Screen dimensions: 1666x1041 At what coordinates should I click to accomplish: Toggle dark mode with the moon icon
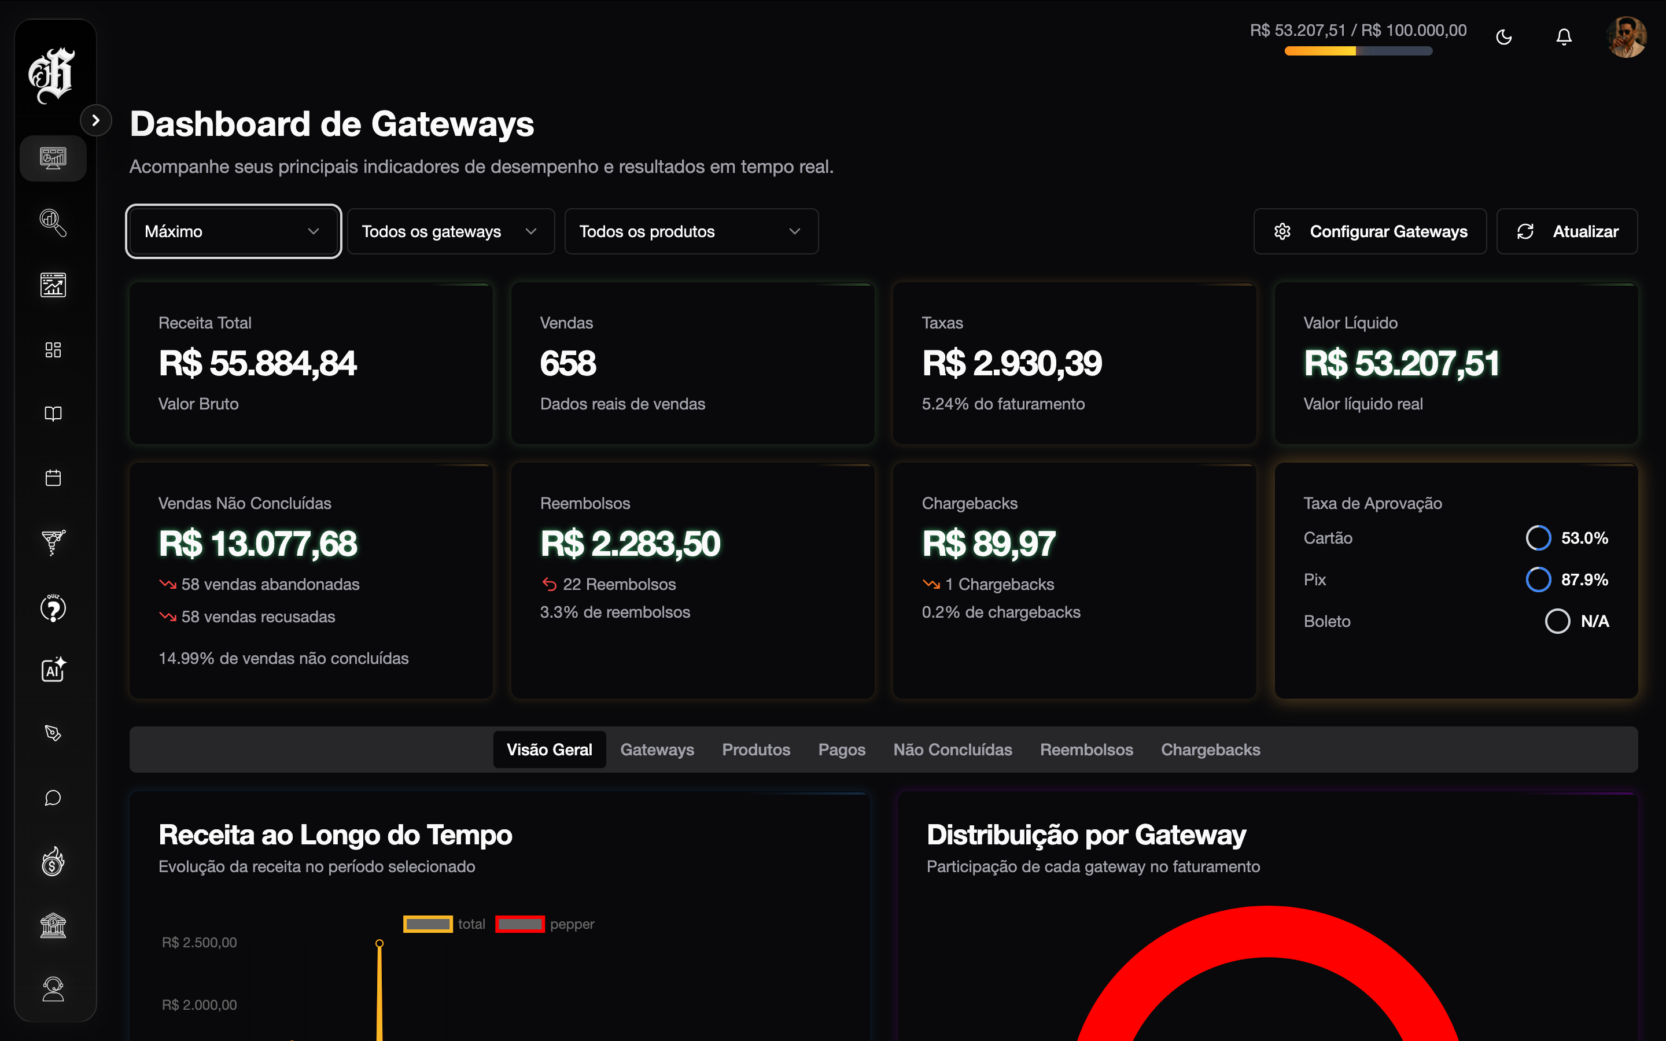[1504, 36]
